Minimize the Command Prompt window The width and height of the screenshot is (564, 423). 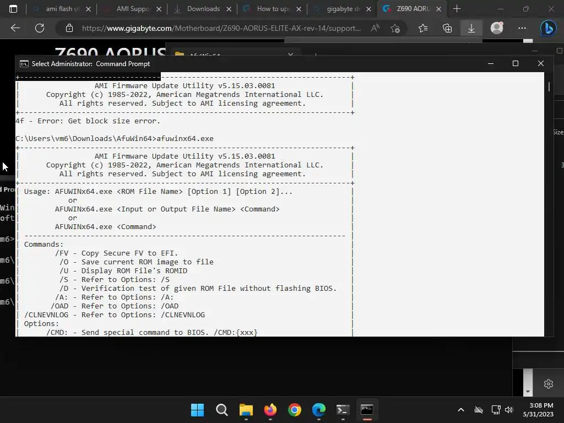pyautogui.click(x=491, y=64)
